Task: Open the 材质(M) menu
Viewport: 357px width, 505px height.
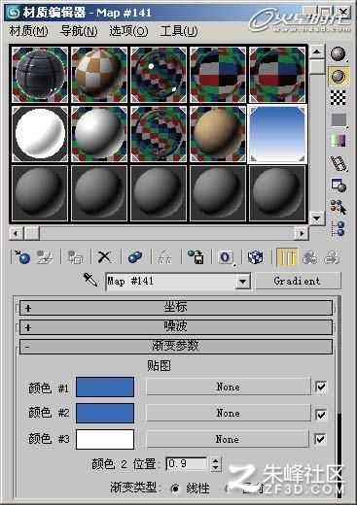Action: (28, 31)
